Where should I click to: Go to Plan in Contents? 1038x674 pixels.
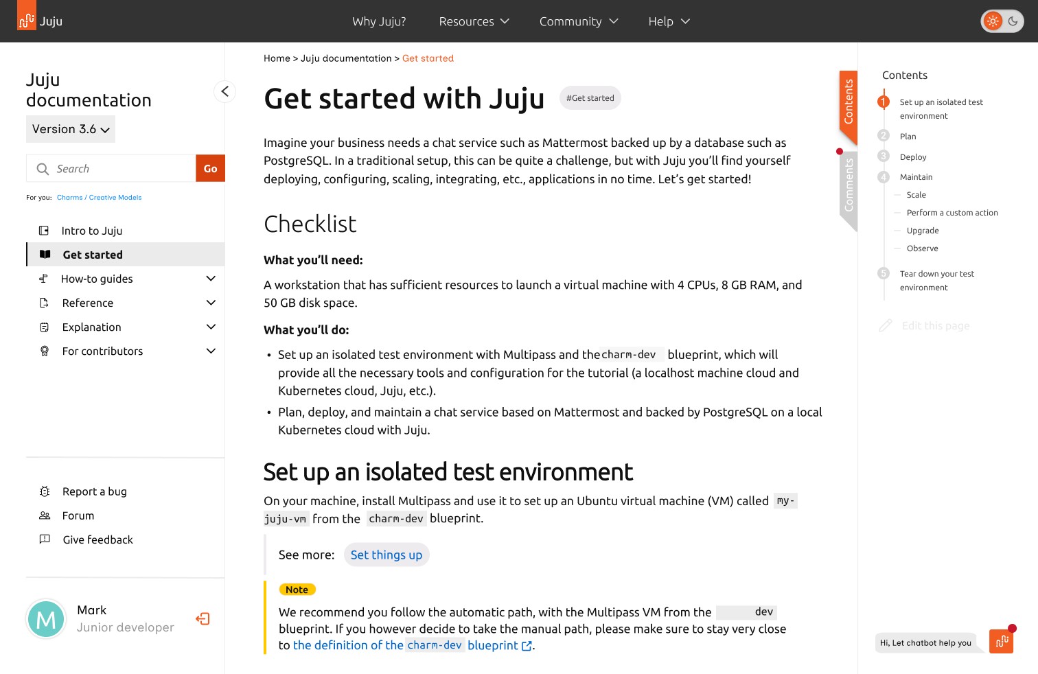pos(908,137)
